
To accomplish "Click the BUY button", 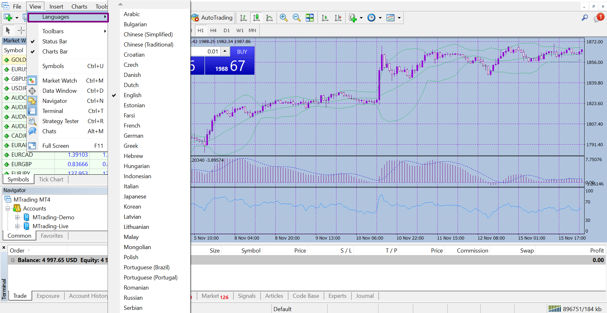I will pyautogui.click(x=242, y=52).
